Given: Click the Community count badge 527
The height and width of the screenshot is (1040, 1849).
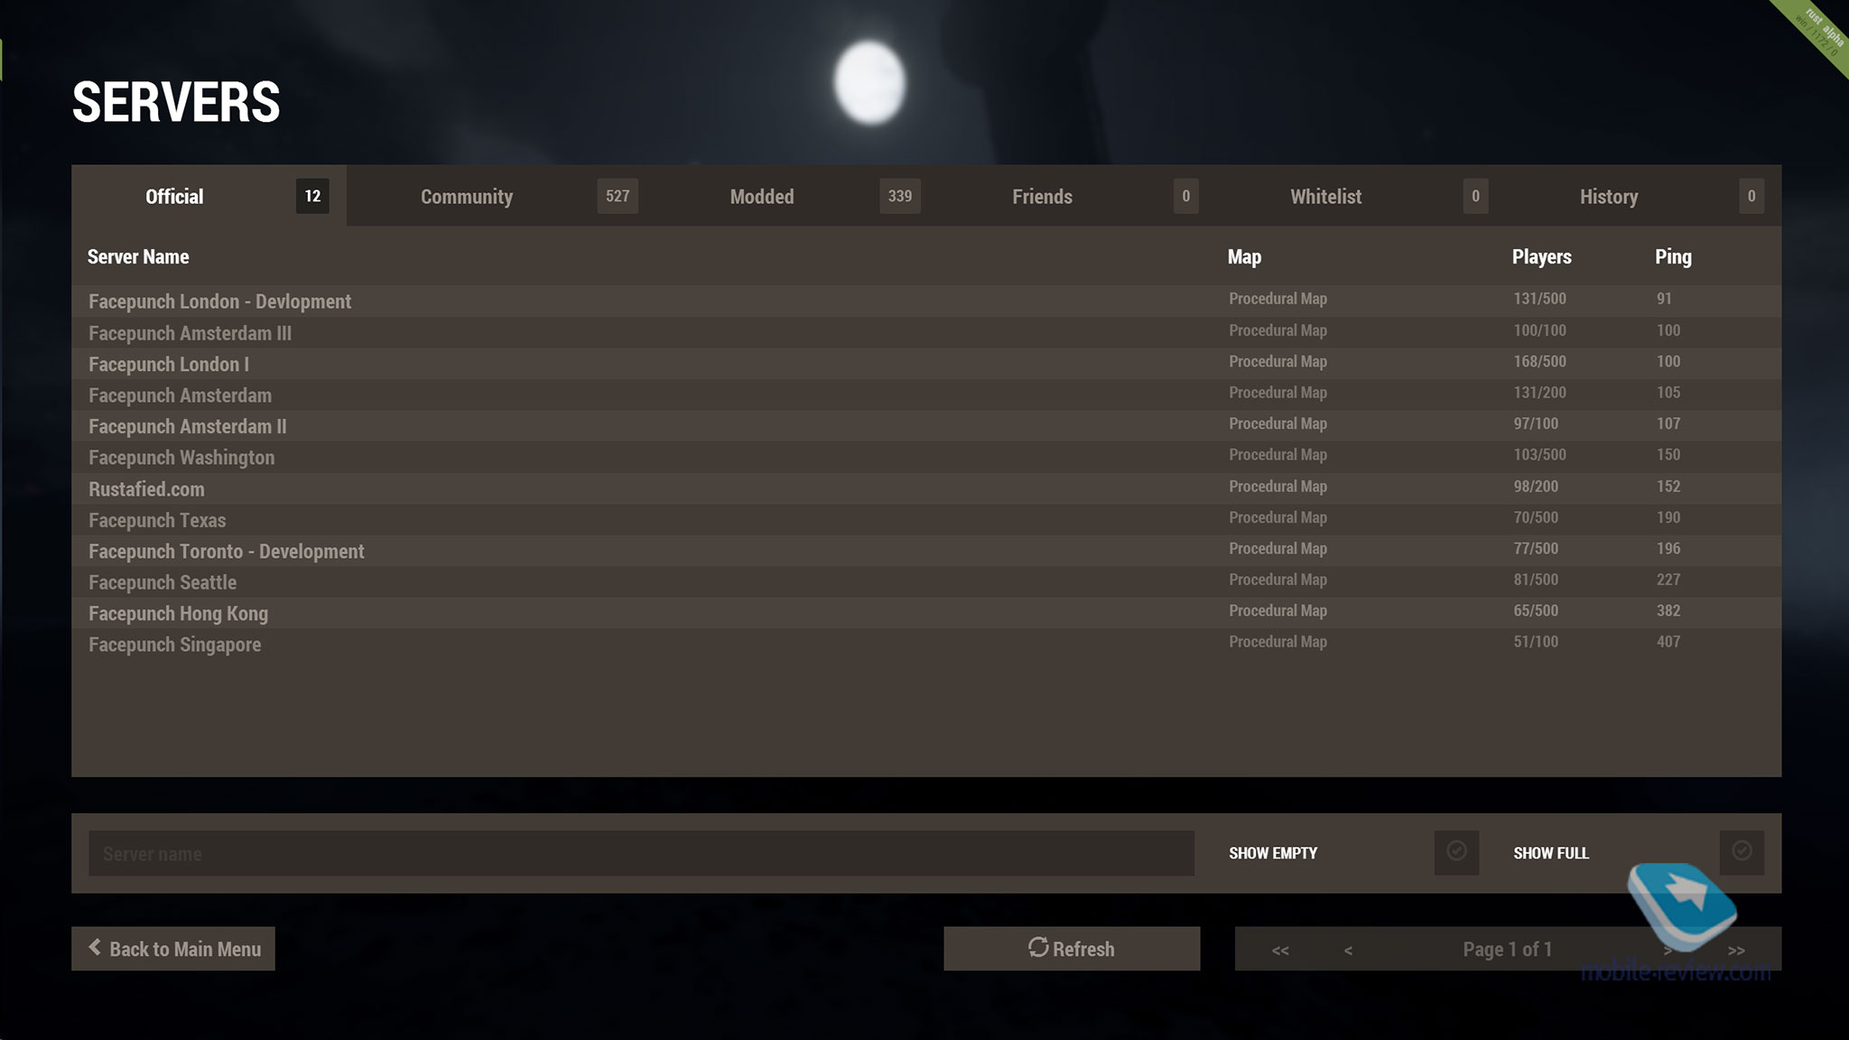Looking at the screenshot, I should 618,196.
